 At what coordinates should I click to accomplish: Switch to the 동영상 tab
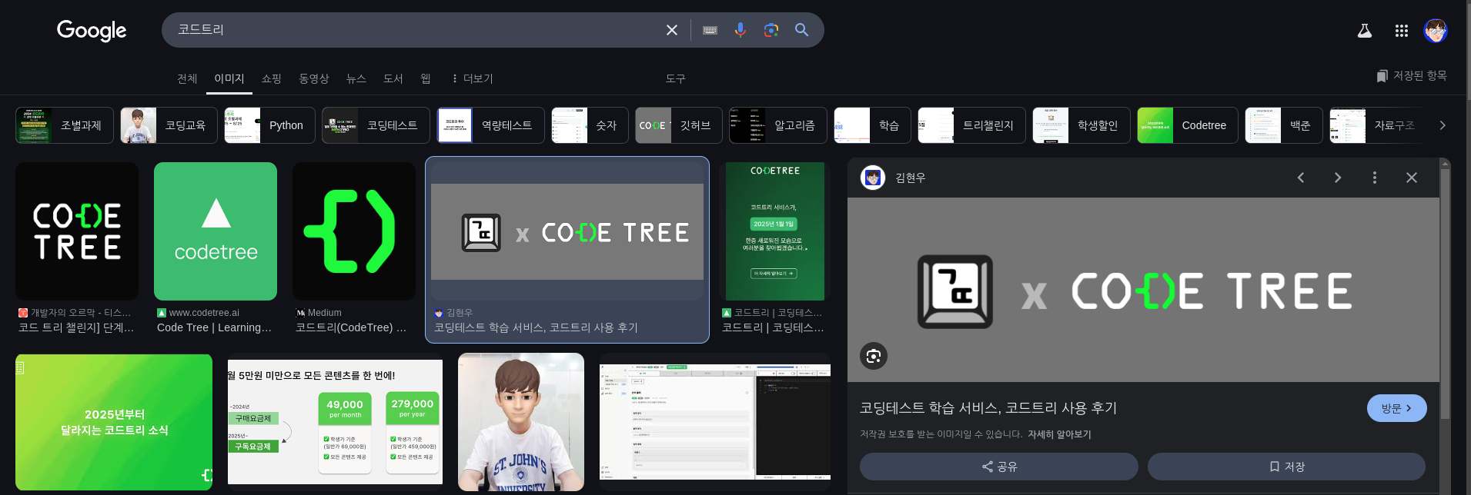(x=314, y=78)
